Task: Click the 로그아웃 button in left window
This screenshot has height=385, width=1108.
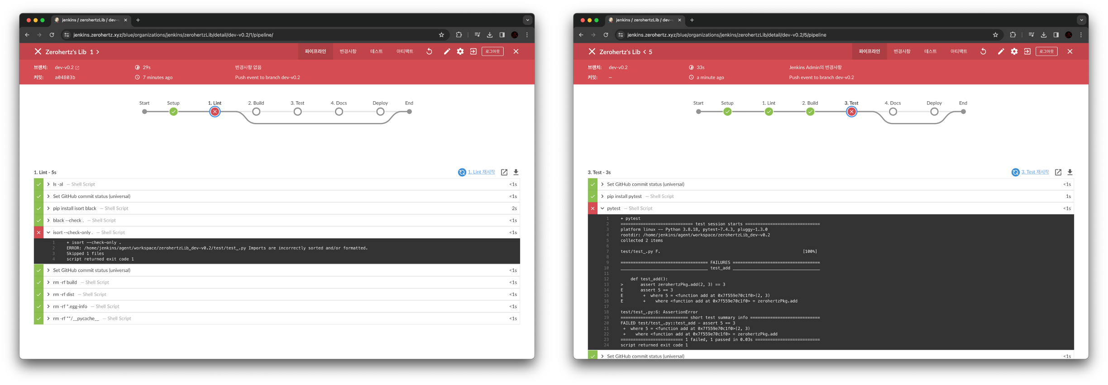Action: (492, 52)
